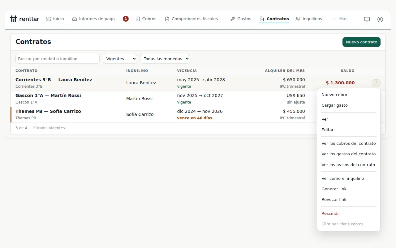Open the Informes de pago tab
The width and height of the screenshot is (396, 248).
click(93, 19)
